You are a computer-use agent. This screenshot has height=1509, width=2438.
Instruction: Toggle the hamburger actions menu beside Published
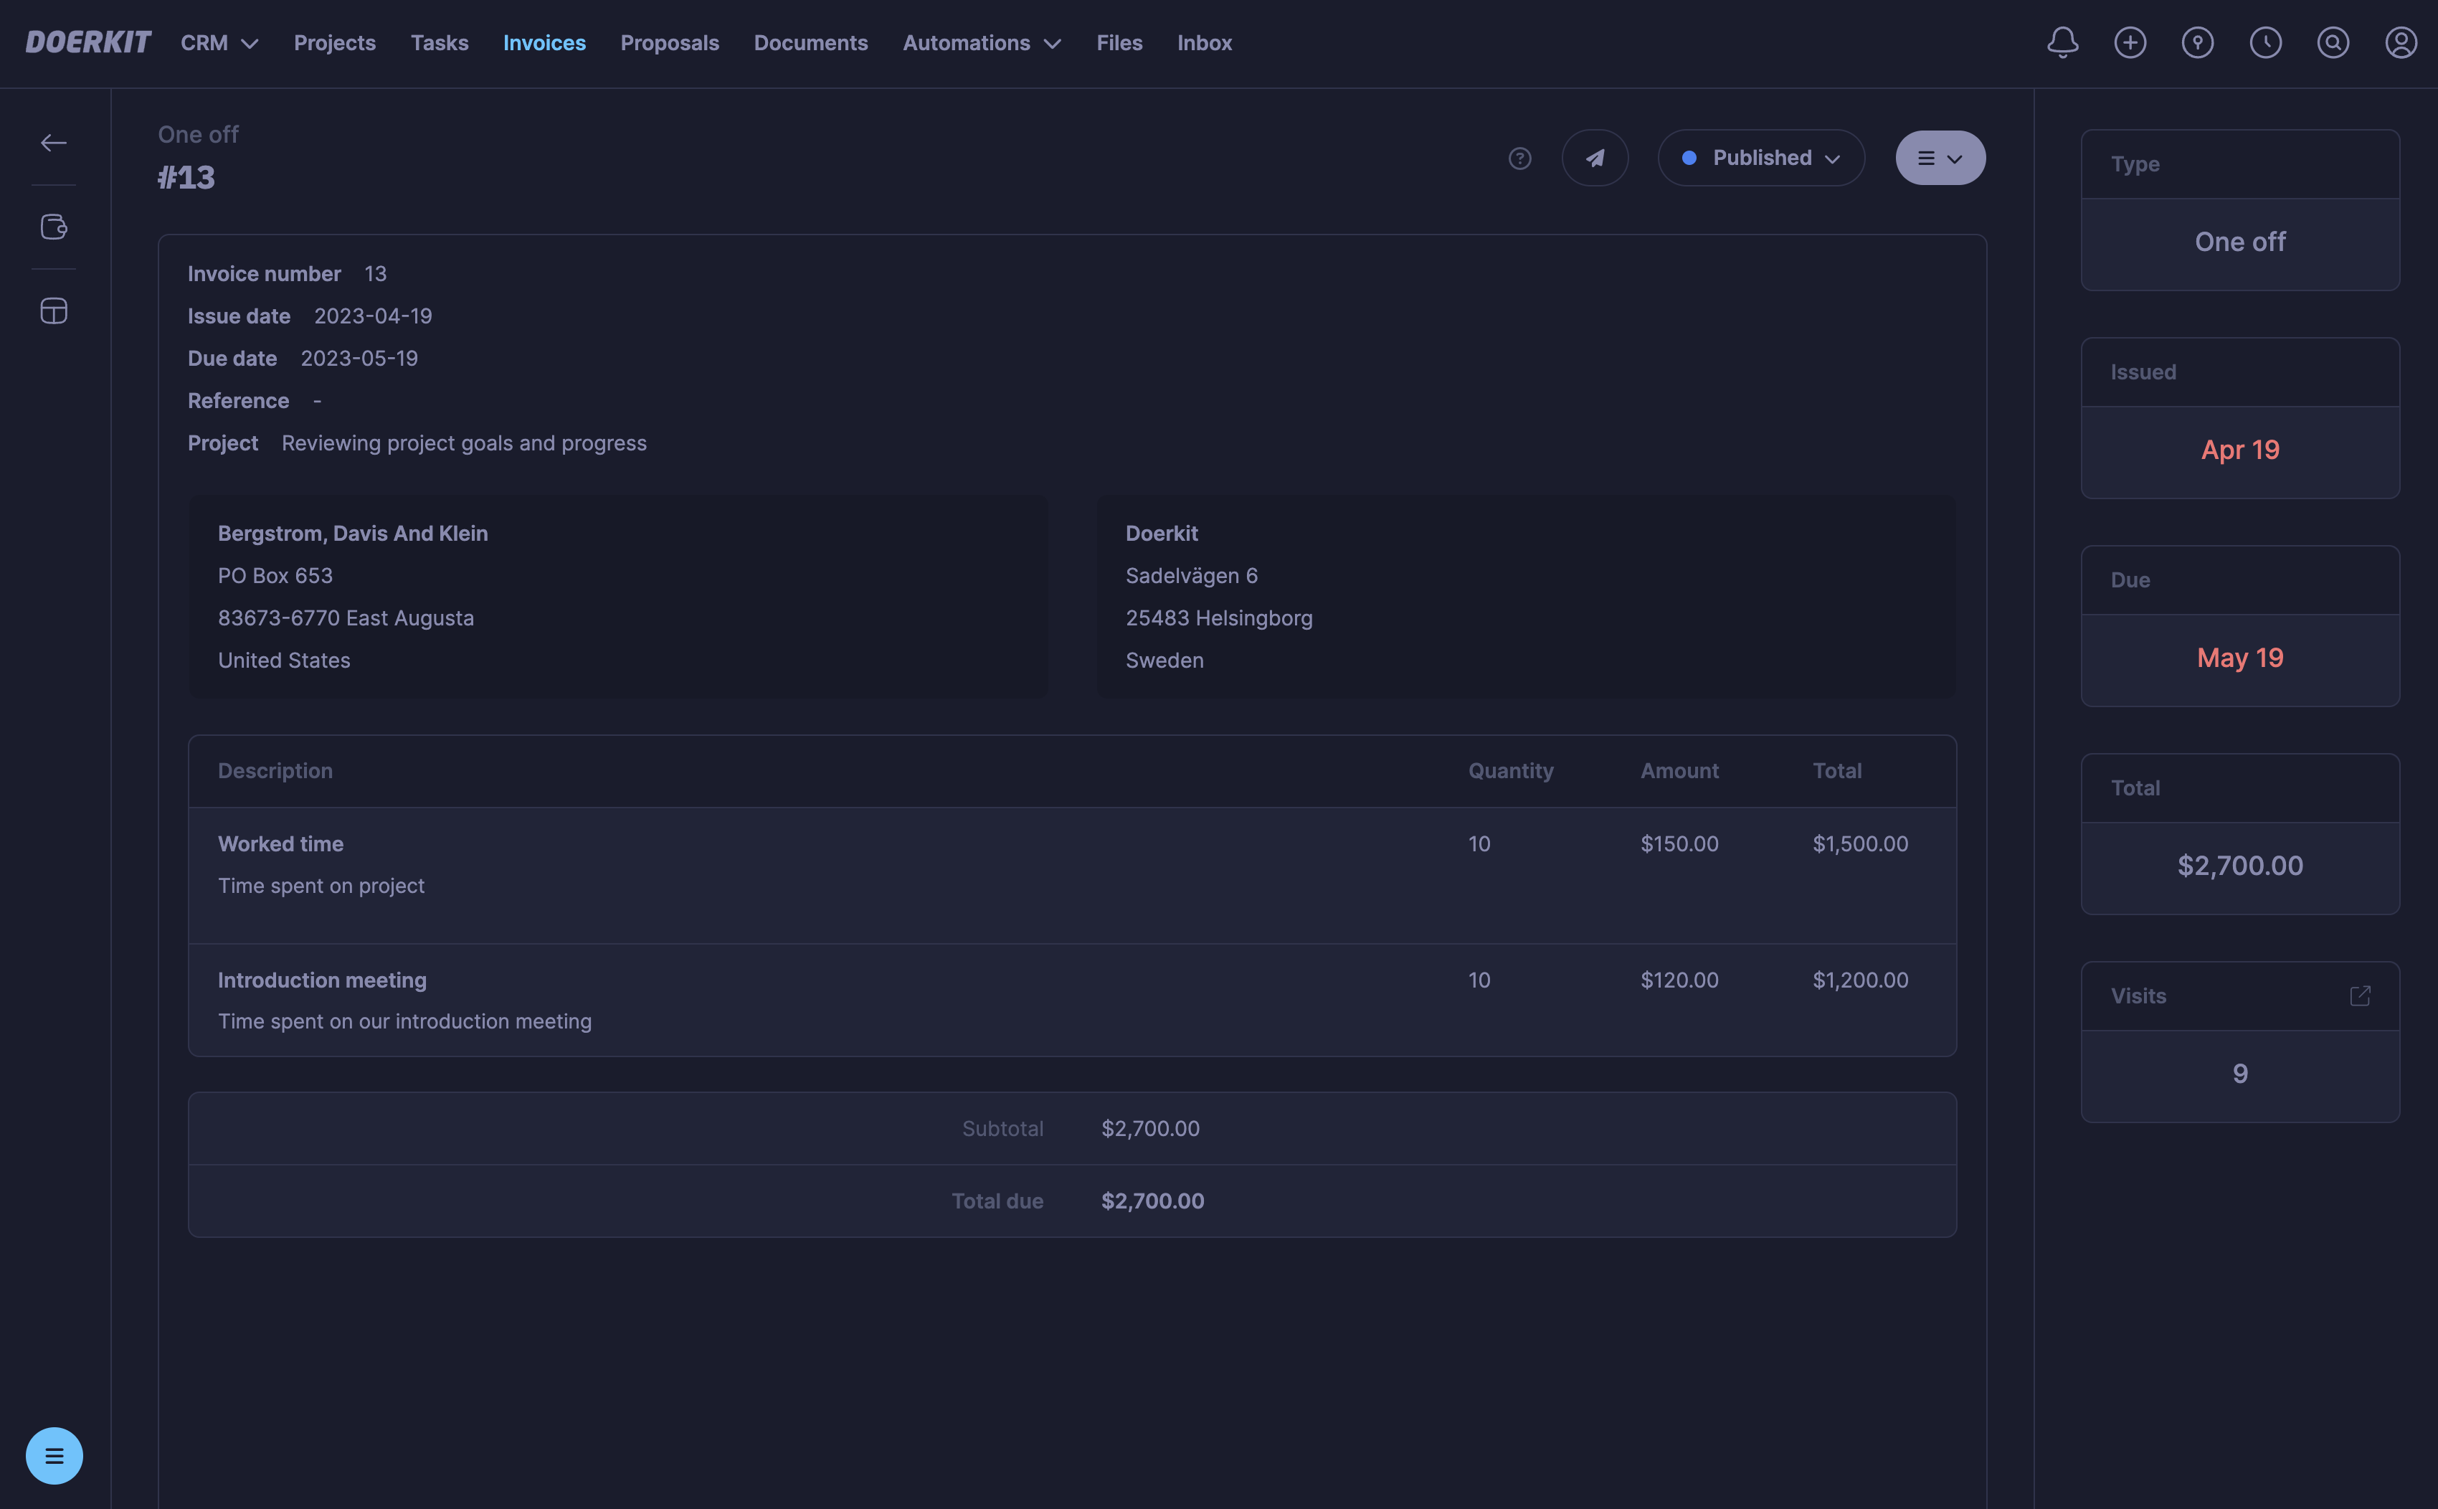pyautogui.click(x=1939, y=156)
